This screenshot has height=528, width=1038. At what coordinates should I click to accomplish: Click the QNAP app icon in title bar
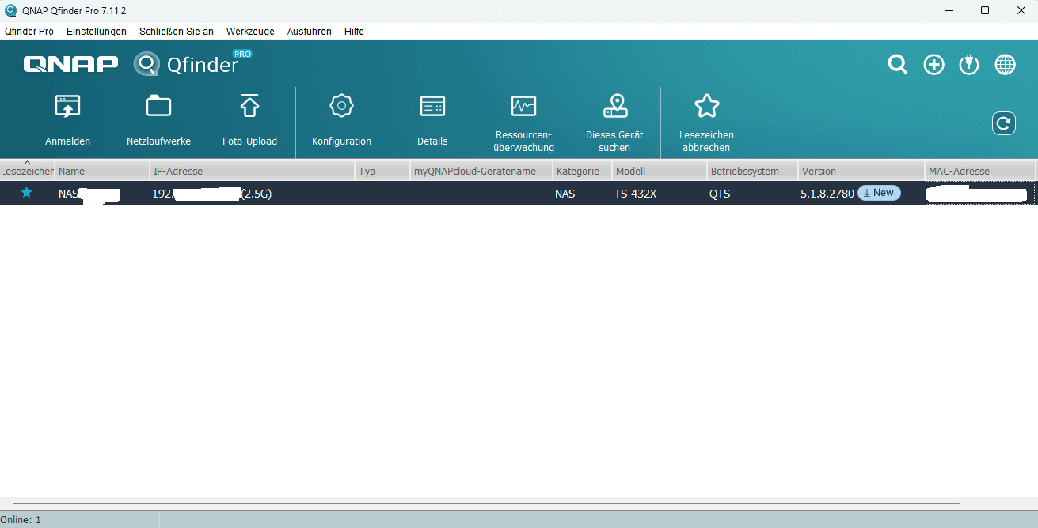coord(10,11)
